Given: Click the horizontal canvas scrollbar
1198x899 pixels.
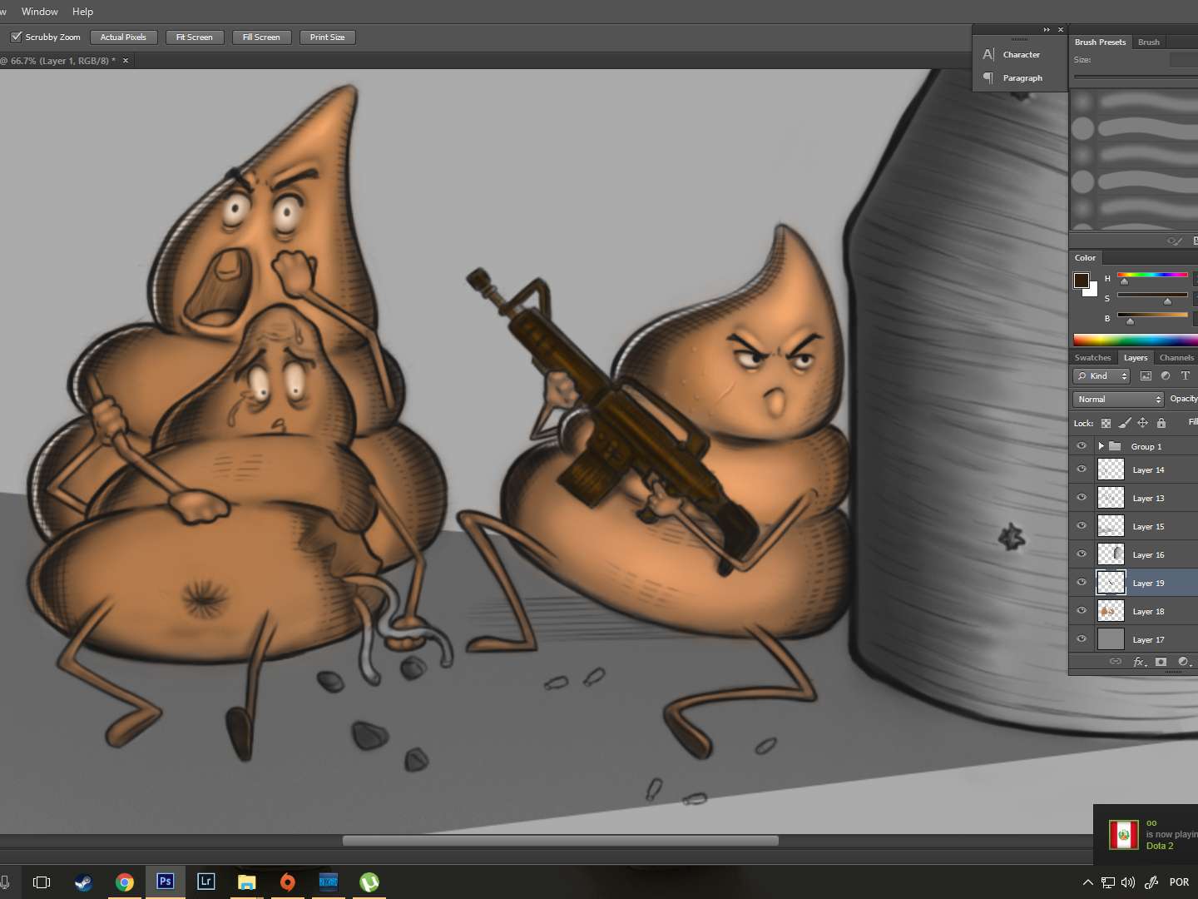Looking at the screenshot, I should 561,841.
